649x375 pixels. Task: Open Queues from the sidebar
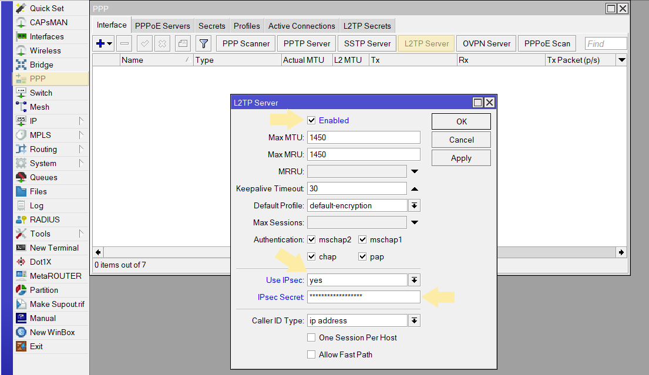point(43,177)
